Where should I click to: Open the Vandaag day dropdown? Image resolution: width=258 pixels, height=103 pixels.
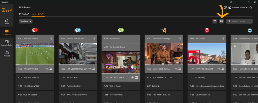click(x=26, y=21)
